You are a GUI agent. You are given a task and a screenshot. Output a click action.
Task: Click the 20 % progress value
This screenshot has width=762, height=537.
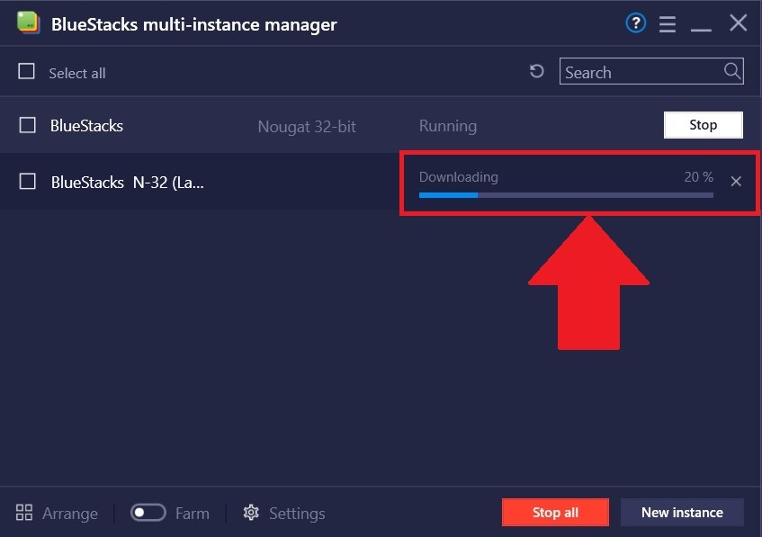699,177
